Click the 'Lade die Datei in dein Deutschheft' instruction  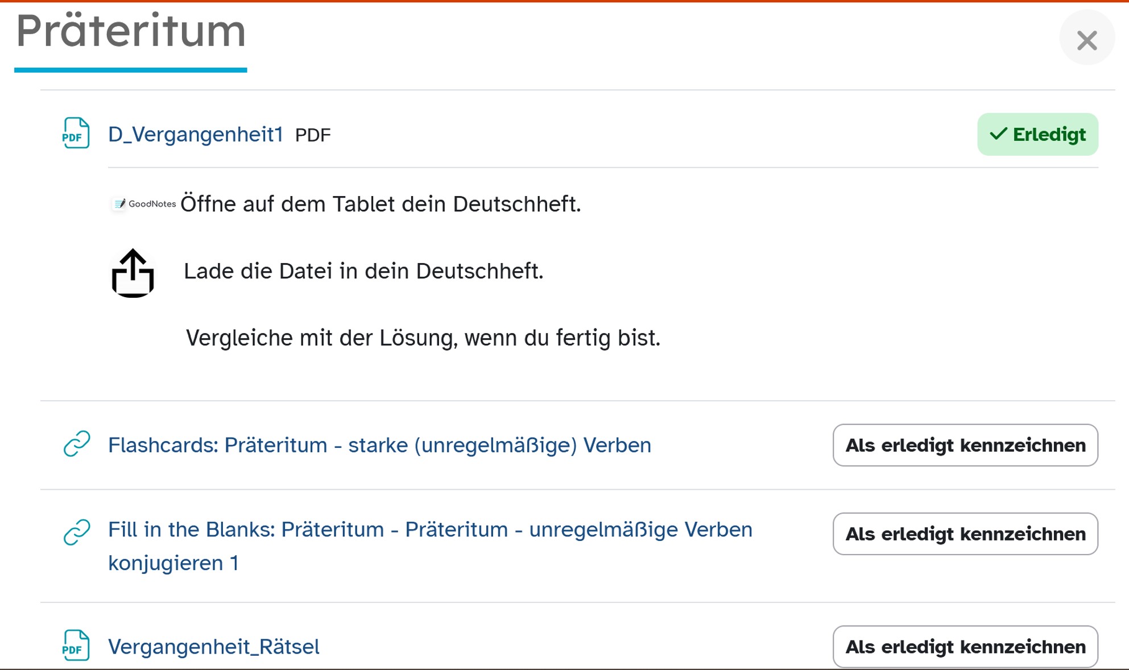pos(363,271)
